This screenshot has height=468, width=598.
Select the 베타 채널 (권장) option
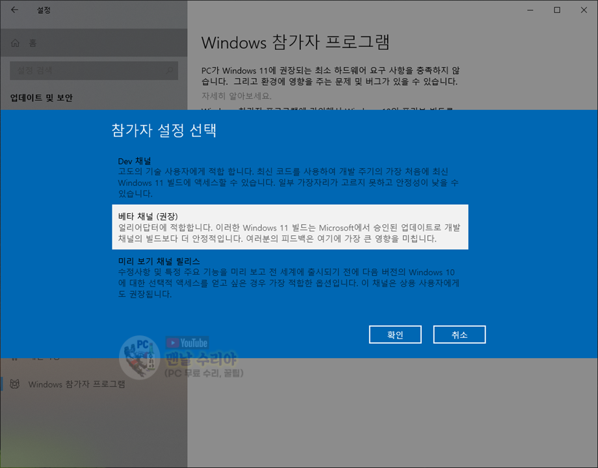pyautogui.click(x=290, y=227)
